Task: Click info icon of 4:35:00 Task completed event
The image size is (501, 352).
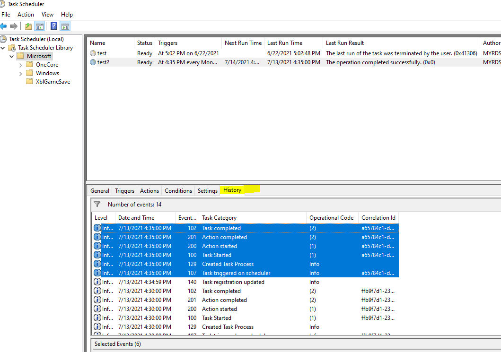Action: (97, 228)
